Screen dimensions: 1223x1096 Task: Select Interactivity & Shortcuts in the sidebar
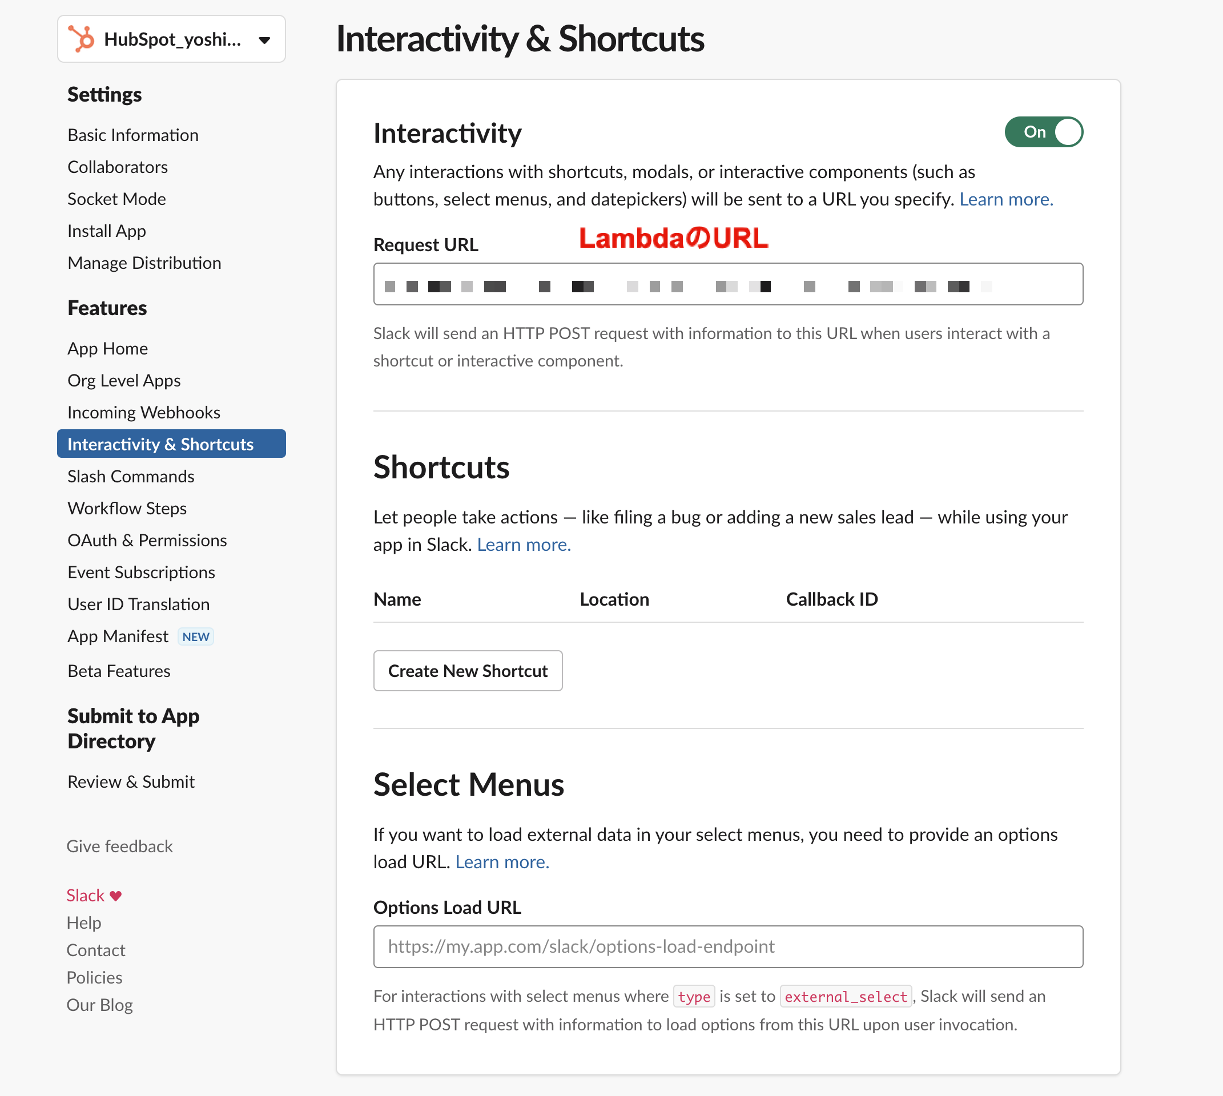coord(160,444)
